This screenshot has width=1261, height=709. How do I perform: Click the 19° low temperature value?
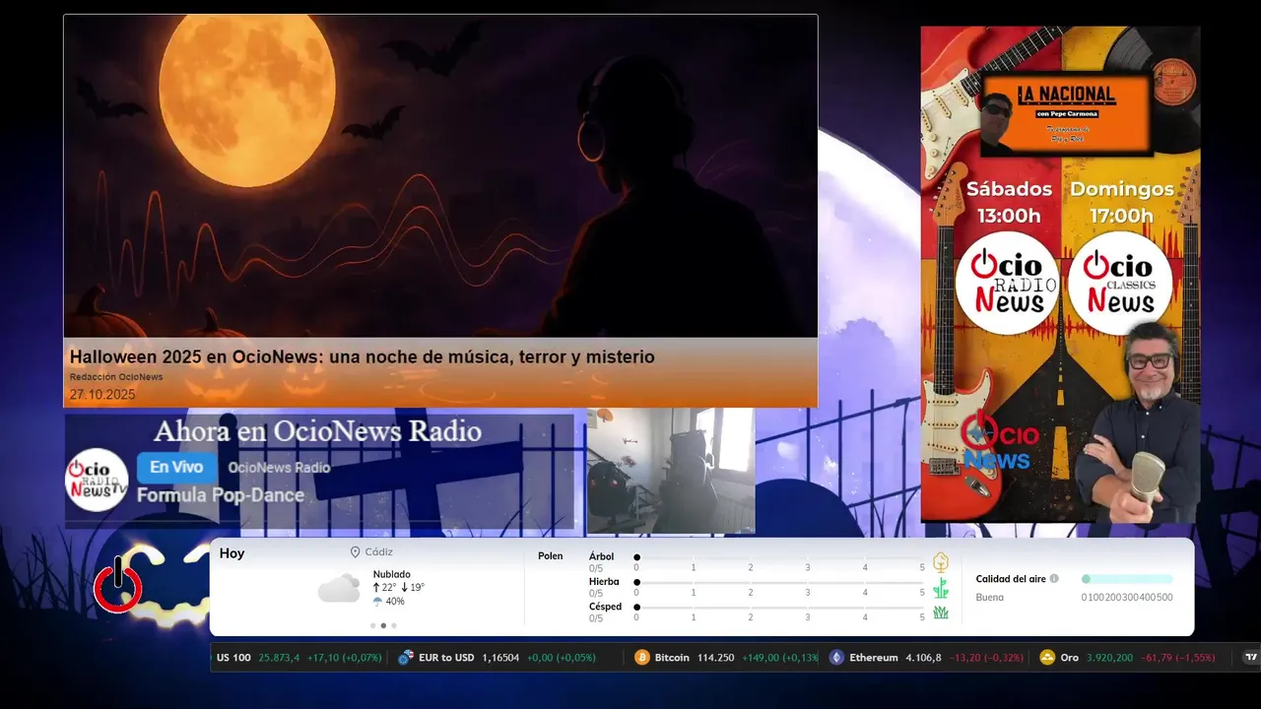(x=417, y=588)
